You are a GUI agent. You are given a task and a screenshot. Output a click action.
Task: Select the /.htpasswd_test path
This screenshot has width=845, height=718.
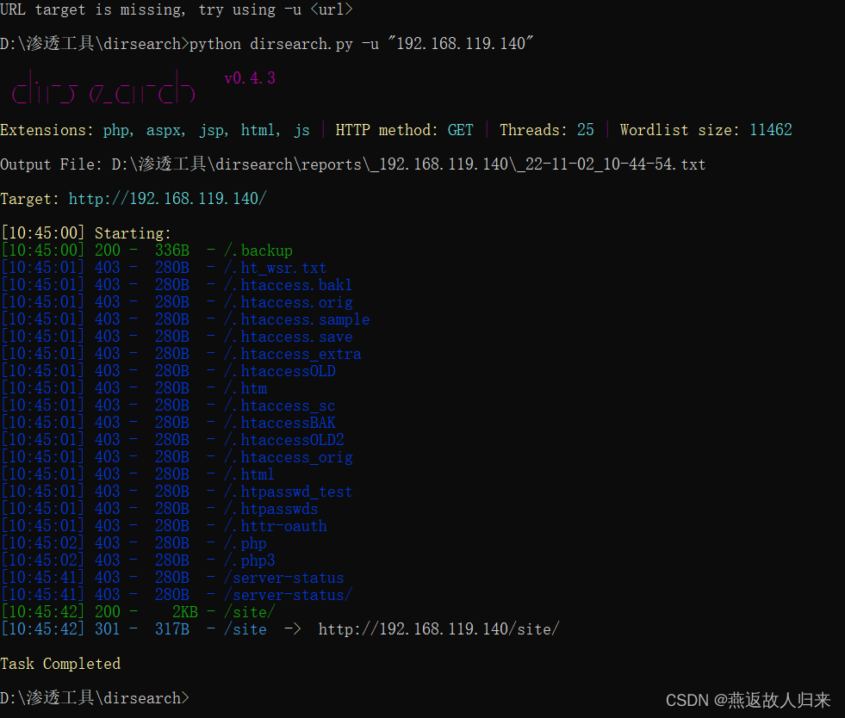click(288, 492)
